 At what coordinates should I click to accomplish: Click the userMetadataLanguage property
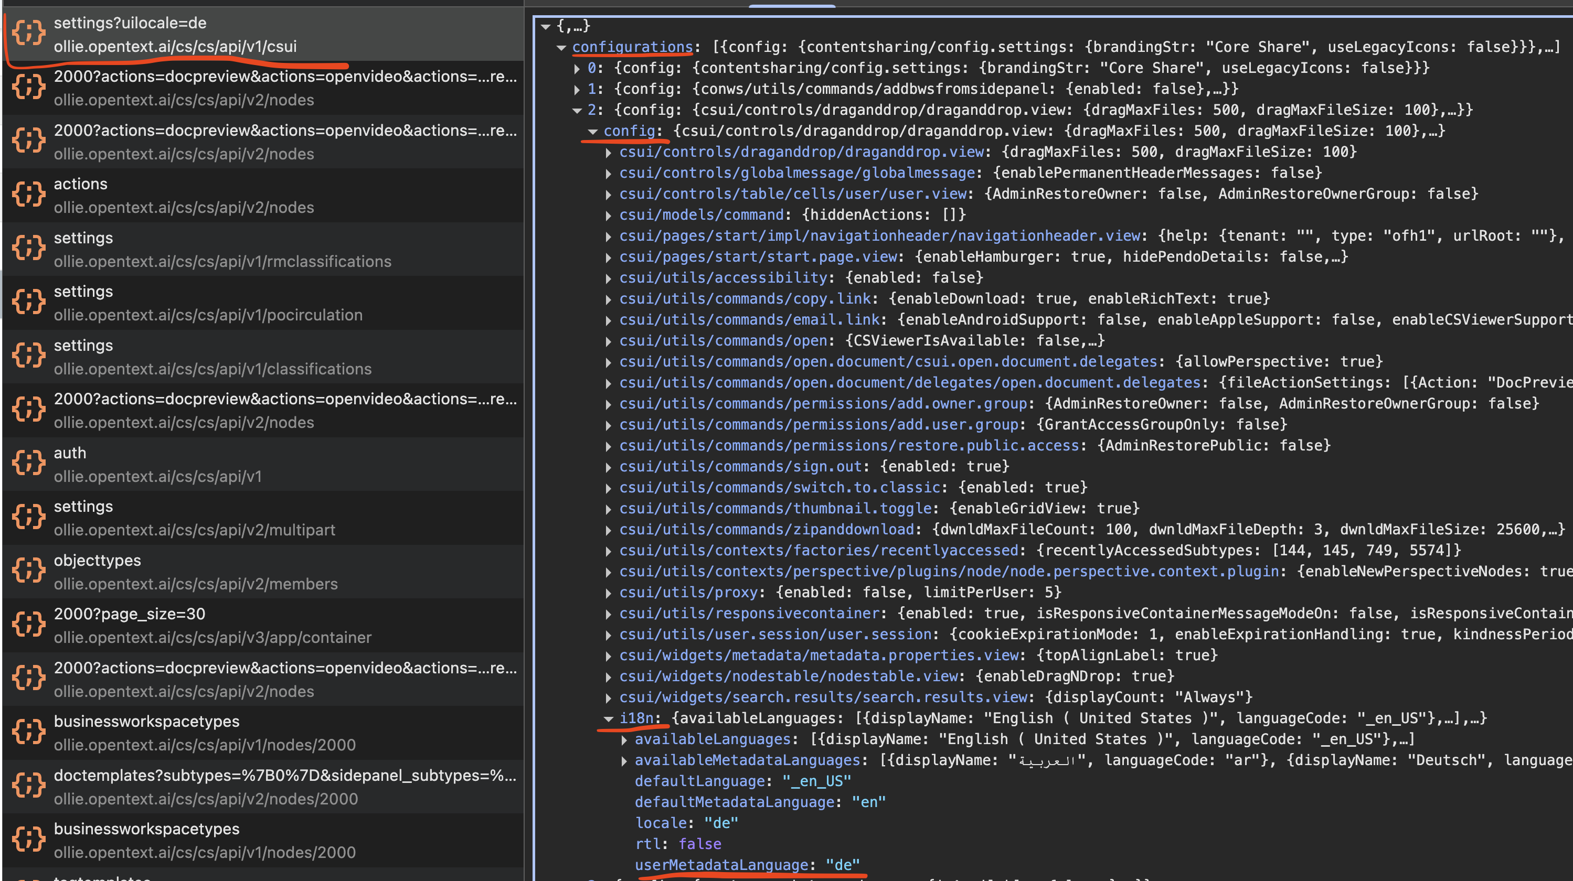[x=747, y=865]
